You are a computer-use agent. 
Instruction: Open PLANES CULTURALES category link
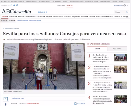(11, 29)
